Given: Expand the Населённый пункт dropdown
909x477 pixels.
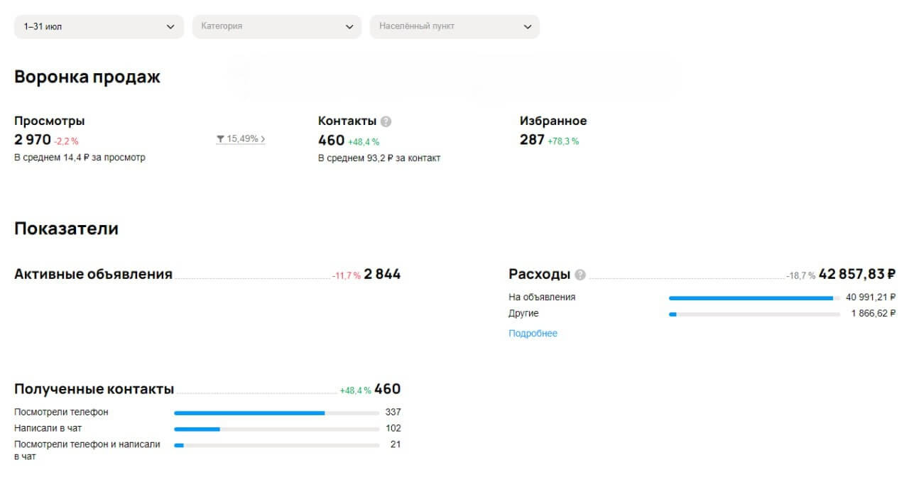Looking at the screenshot, I should point(454,26).
